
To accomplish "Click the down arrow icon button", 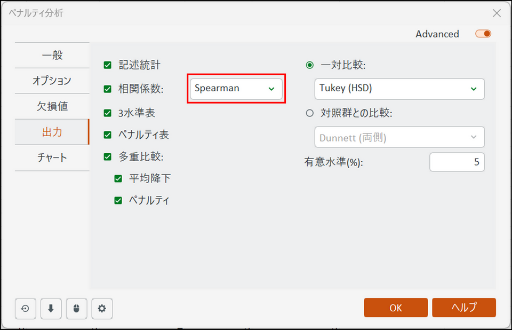I will [x=51, y=308].
